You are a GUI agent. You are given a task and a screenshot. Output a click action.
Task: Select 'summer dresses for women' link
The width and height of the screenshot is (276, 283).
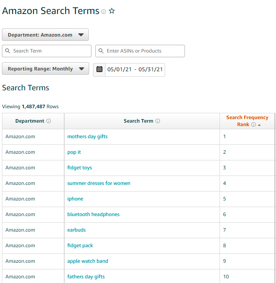98,183
